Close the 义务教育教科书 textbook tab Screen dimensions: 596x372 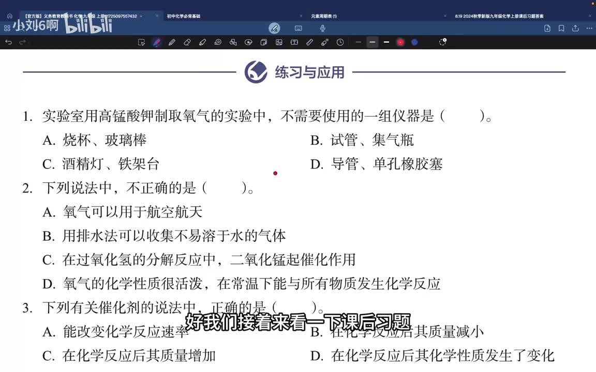click(157, 16)
